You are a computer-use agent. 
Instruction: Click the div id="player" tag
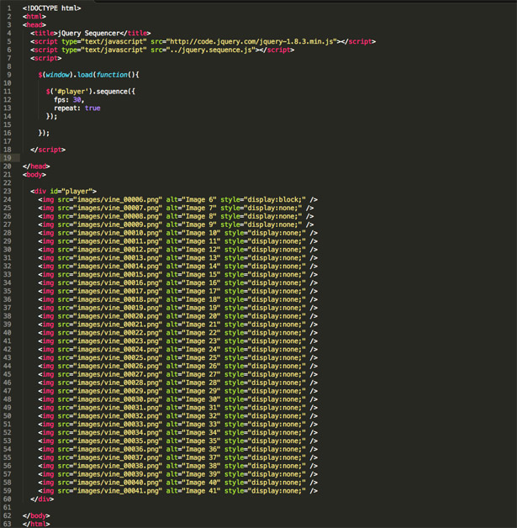(x=63, y=191)
